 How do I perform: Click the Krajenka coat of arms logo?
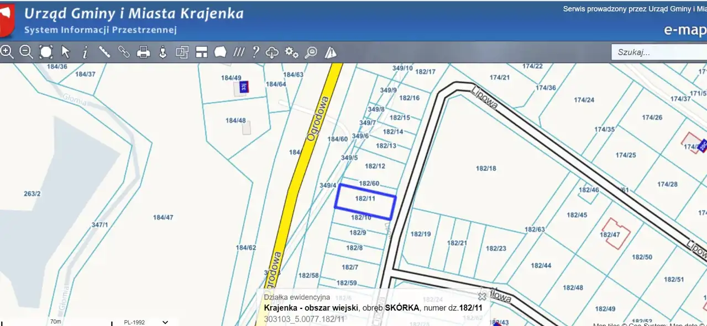point(8,20)
